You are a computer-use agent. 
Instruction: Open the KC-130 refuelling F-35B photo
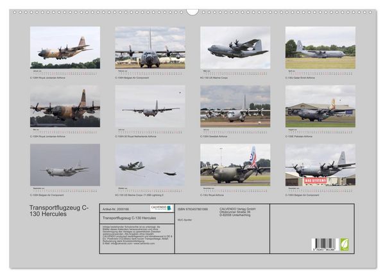click(150, 165)
